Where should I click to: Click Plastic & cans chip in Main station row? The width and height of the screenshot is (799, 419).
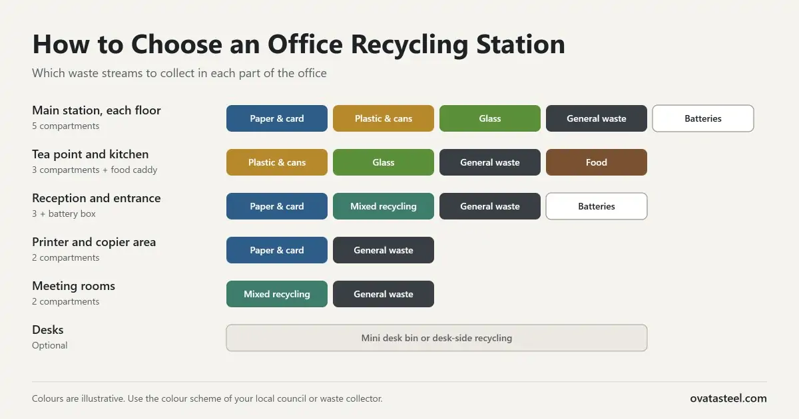coord(384,118)
